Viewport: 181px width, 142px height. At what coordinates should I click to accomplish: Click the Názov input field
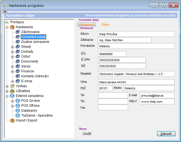[136, 34]
